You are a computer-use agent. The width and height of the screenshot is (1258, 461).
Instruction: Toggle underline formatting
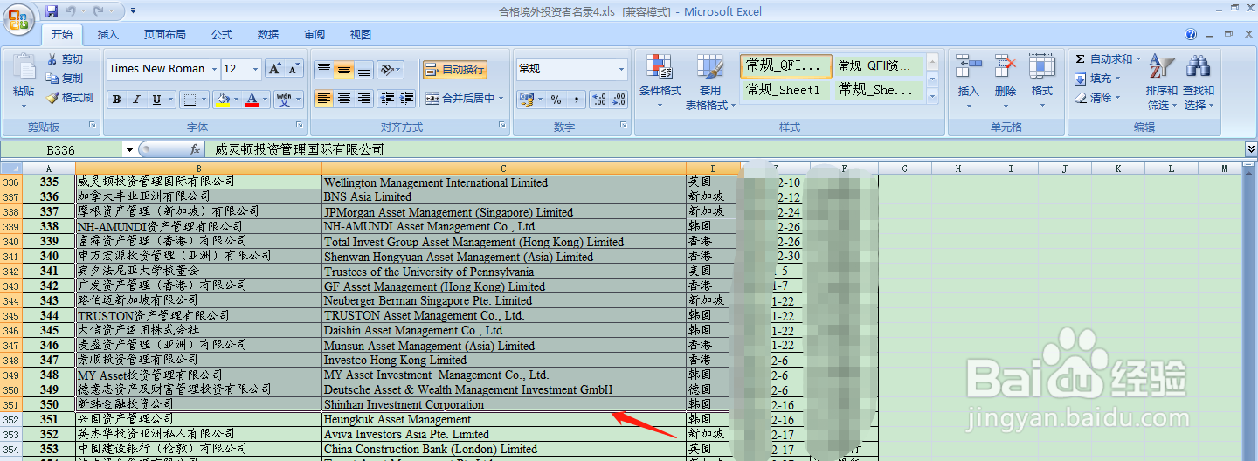point(157,100)
